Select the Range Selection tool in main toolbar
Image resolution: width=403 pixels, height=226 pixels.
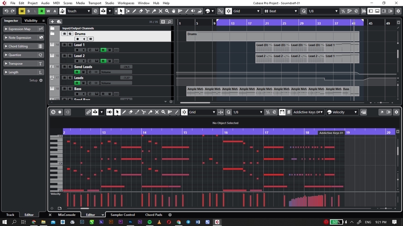128,11
